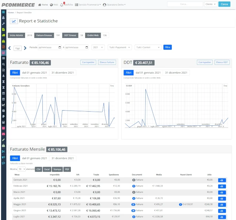Click the bright green document sidebar icon
This screenshot has height=220, width=236.
(3, 29)
